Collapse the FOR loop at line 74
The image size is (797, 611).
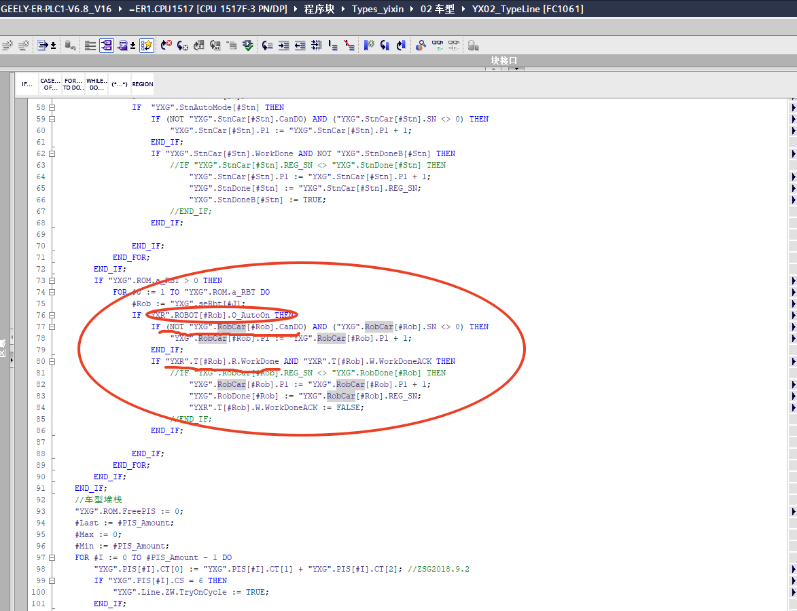pos(52,292)
